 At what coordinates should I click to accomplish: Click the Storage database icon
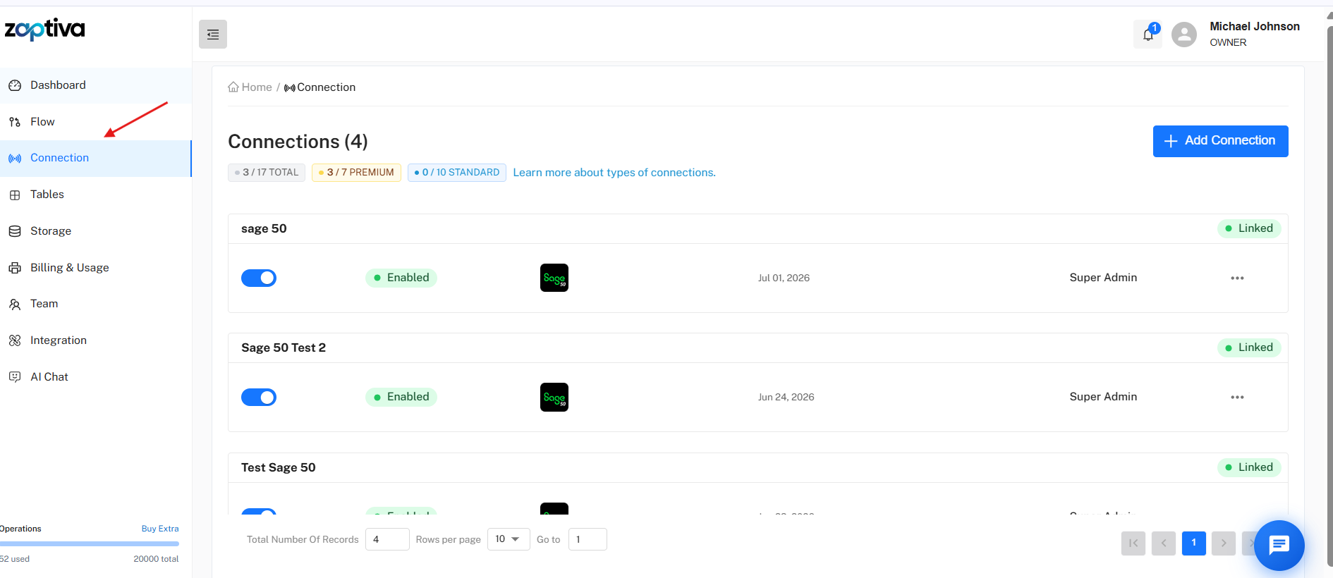[15, 231]
